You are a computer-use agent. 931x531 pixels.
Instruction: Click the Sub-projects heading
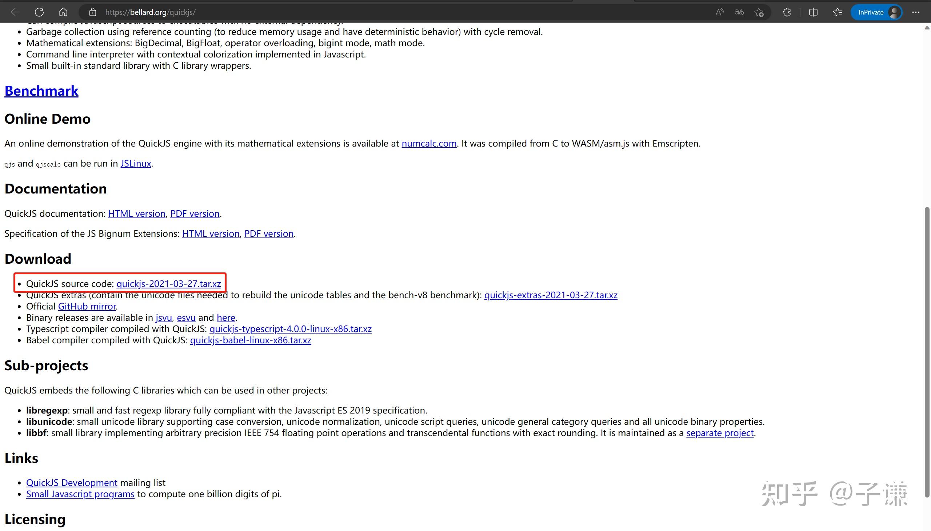coord(46,366)
